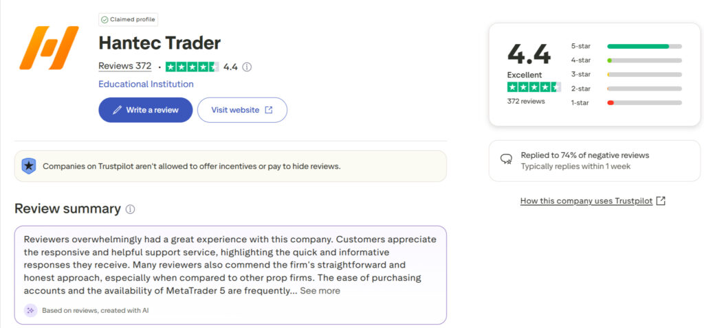The height and width of the screenshot is (328, 704).
Task: Click the external link icon on Visit website
Action: point(269,110)
